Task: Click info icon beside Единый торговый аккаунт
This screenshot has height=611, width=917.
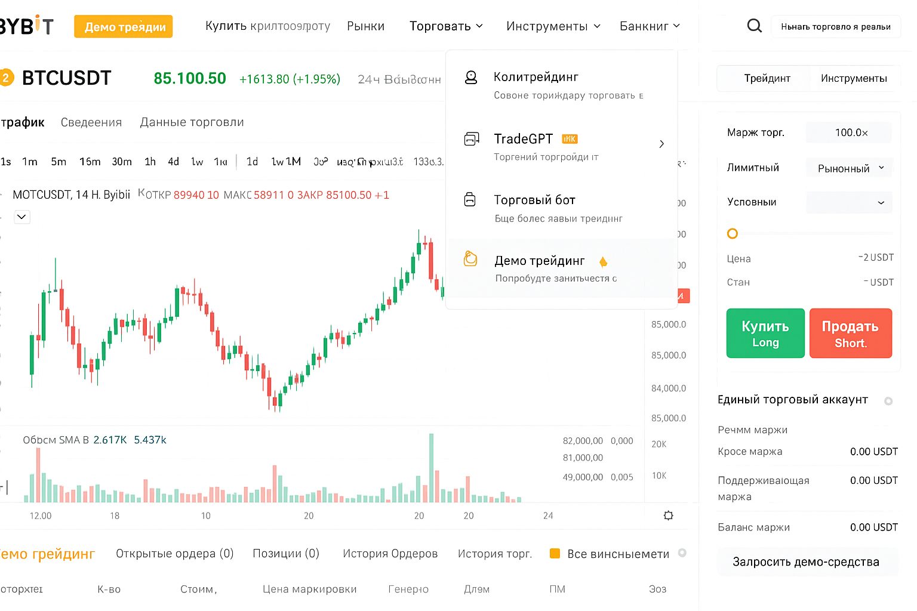Action: tap(888, 401)
